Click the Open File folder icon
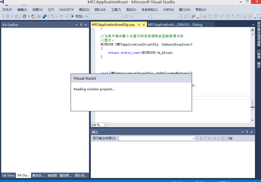261x182 pixels. click(33, 16)
